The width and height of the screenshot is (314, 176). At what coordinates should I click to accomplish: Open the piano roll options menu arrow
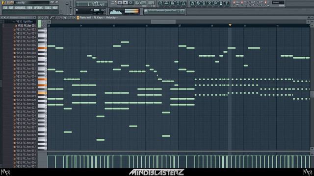tap(40, 18)
